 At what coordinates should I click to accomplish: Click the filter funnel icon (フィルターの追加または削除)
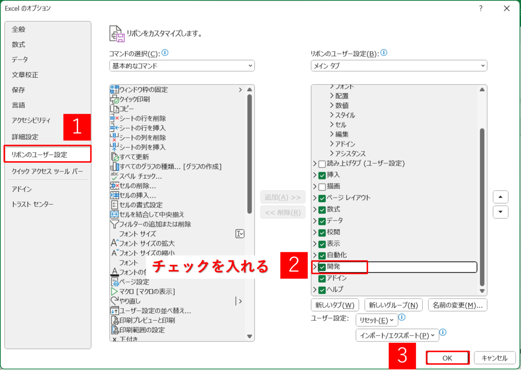click(114, 224)
